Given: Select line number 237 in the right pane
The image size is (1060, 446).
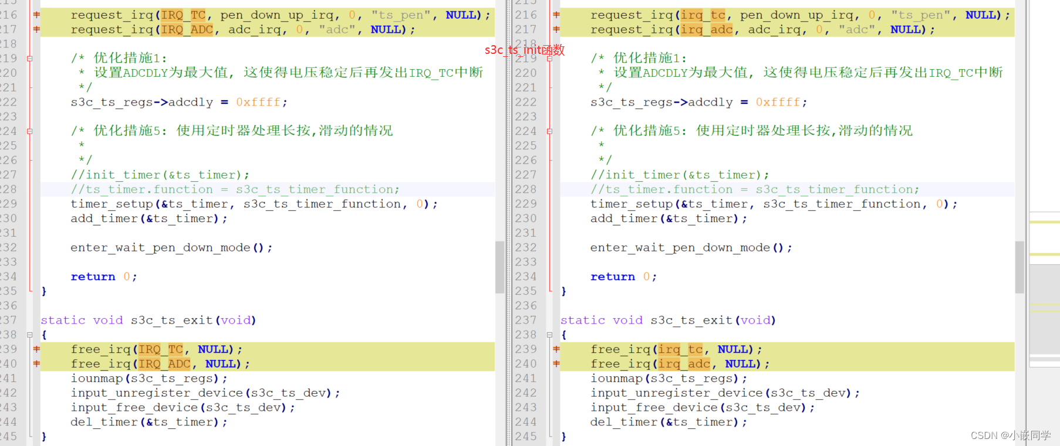Looking at the screenshot, I should 526,320.
